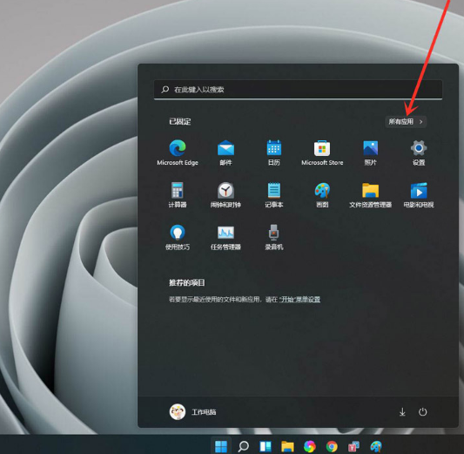
Task: Open Microsoft Edge from pinned apps
Action: coord(178,152)
